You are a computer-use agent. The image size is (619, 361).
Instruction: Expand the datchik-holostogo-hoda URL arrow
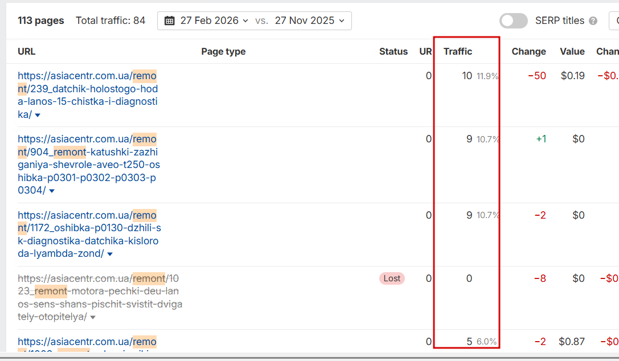[38, 115]
